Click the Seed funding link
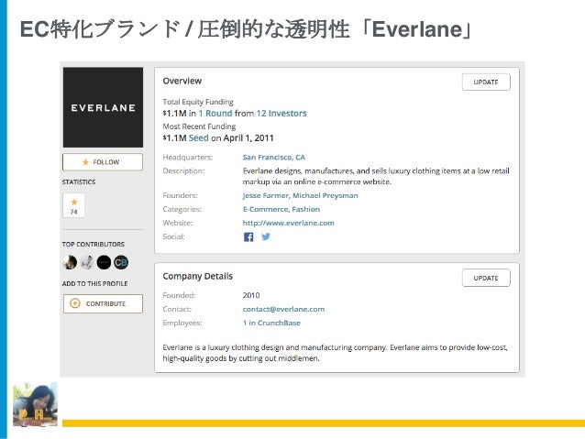This screenshot has width=585, height=439. 198,138
